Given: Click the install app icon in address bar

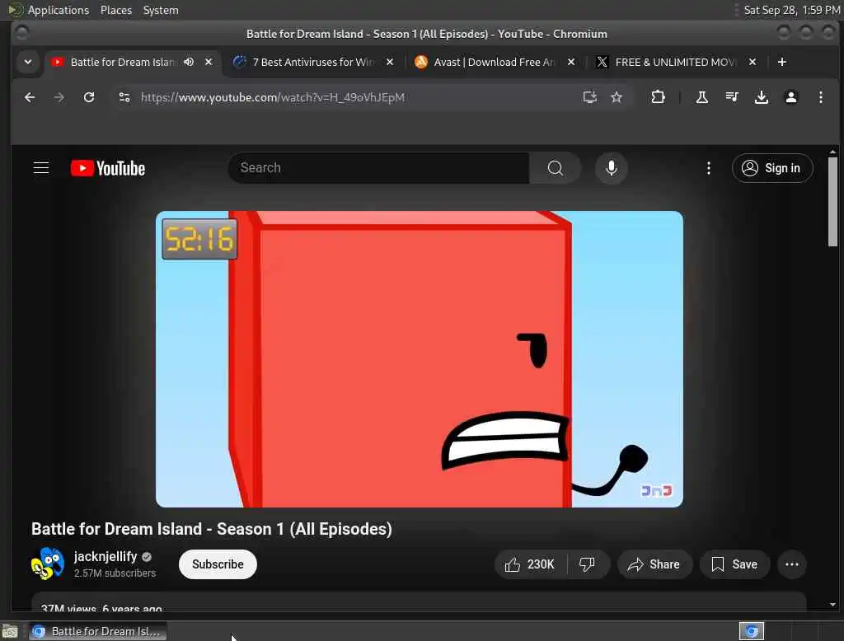Looking at the screenshot, I should coord(590,97).
